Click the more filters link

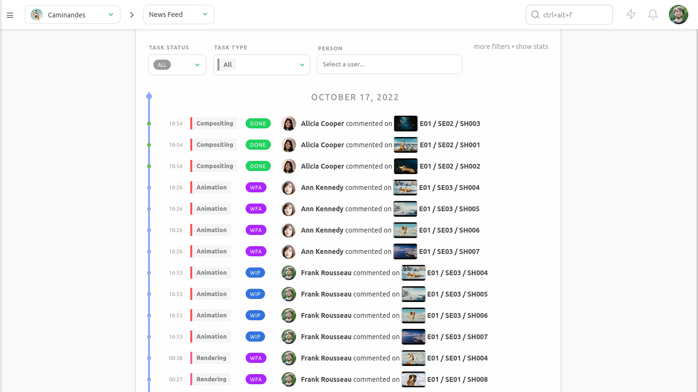[492, 47]
